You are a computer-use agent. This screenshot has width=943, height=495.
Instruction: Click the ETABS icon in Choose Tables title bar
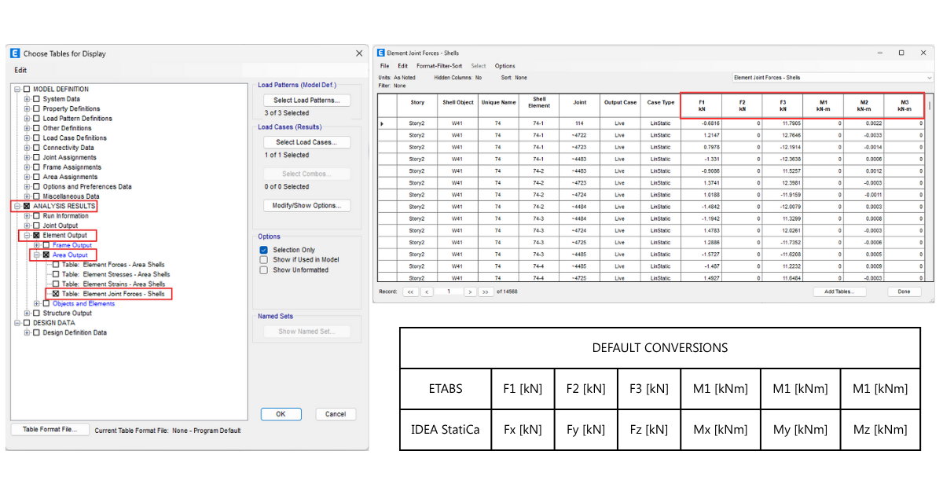[16, 53]
